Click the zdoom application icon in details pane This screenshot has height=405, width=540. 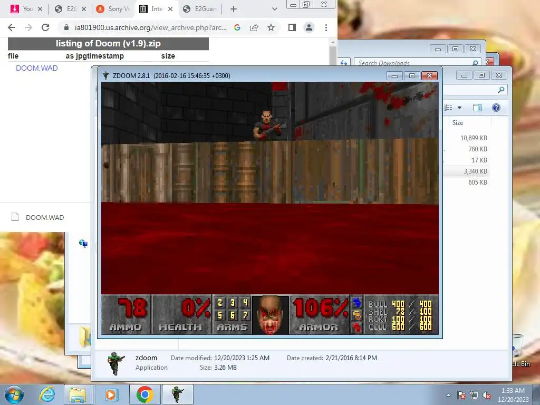click(115, 363)
